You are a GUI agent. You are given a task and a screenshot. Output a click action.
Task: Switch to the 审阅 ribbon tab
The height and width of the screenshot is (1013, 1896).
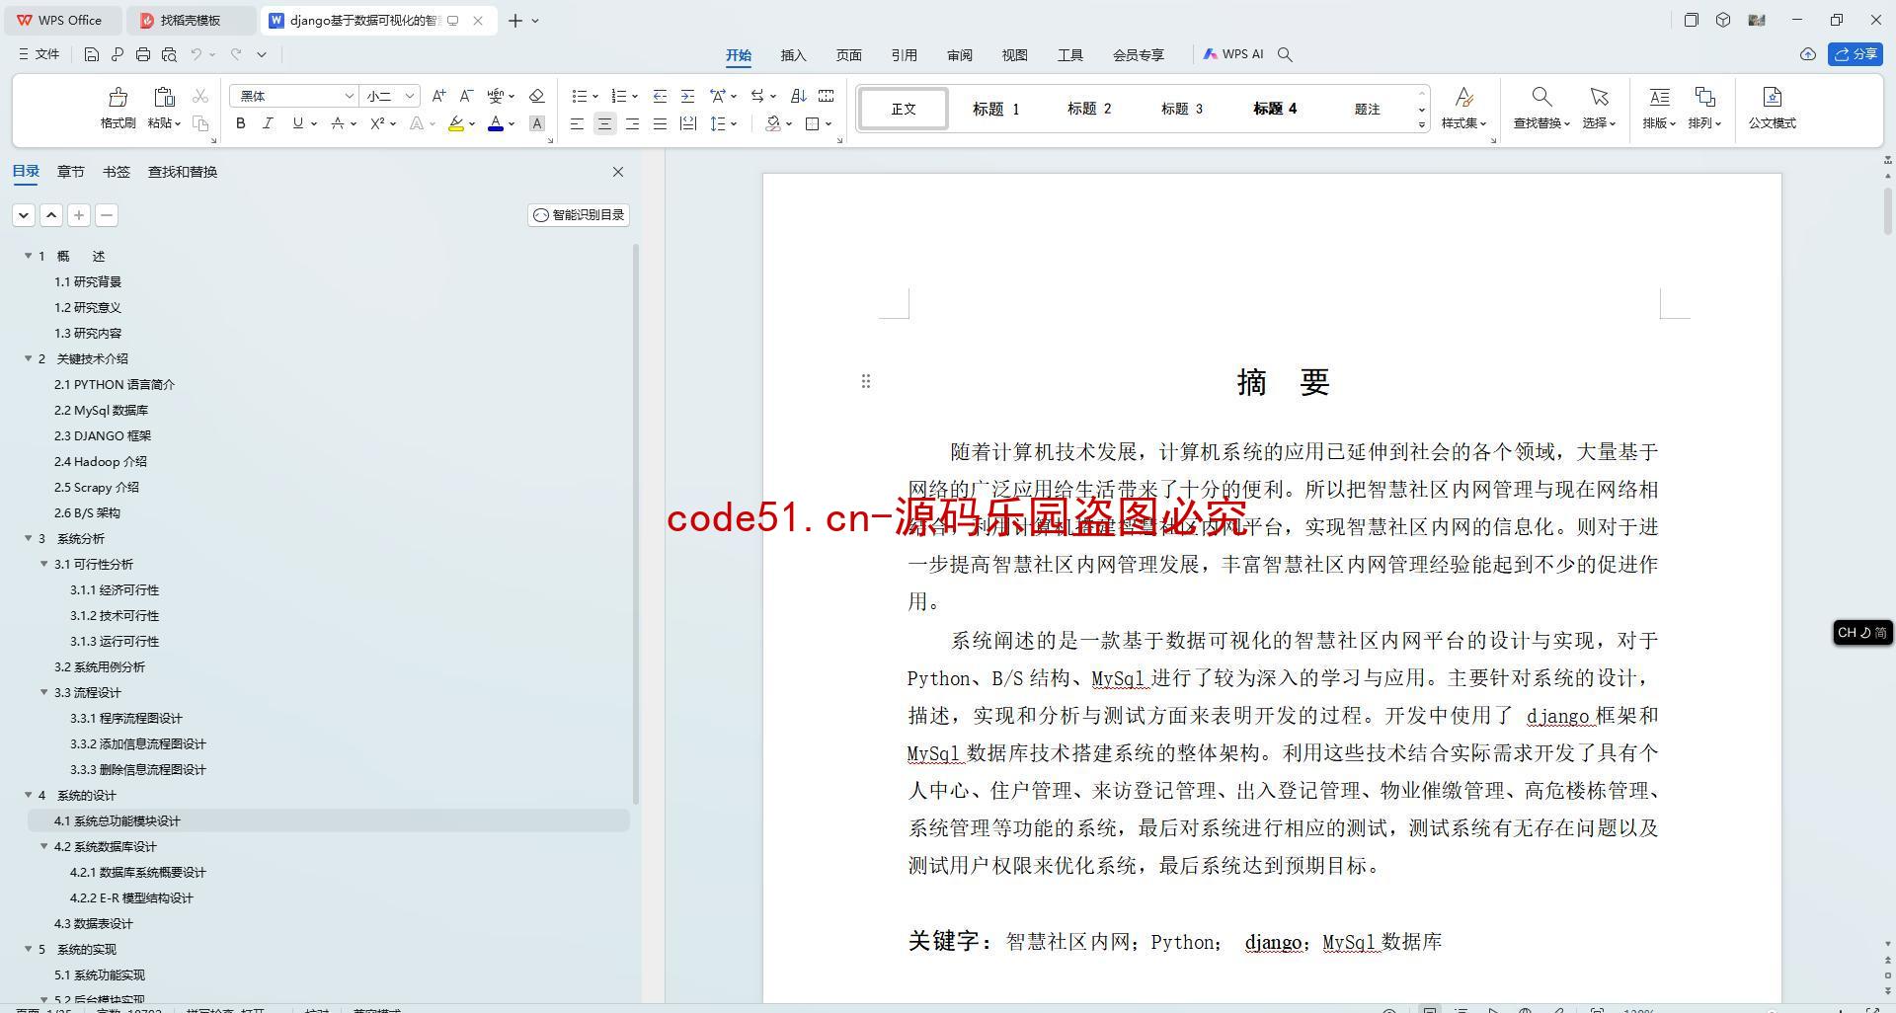click(x=959, y=55)
